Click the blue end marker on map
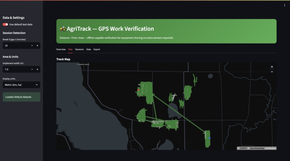 pyautogui.click(x=209, y=138)
